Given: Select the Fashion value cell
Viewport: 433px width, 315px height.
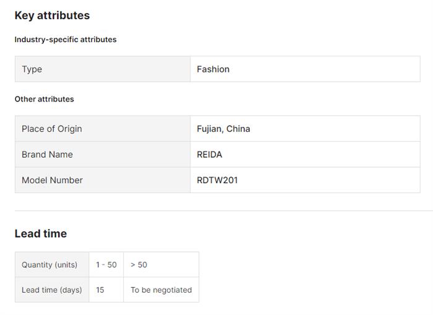Looking at the screenshot, I should click(x=213, y=69).
